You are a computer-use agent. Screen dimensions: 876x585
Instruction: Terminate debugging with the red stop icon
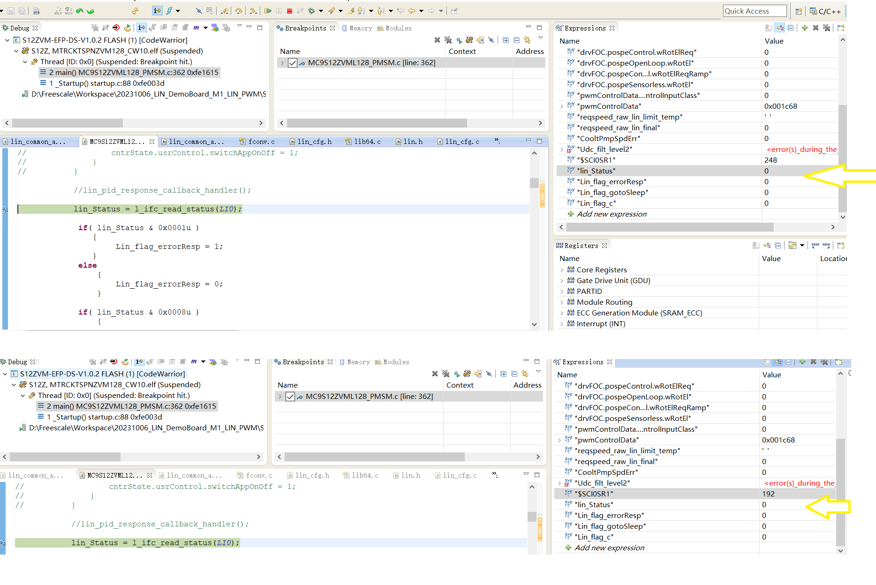click(289, 11)
